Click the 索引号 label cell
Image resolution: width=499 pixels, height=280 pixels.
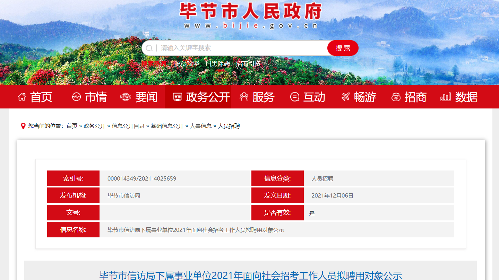(73, 178)
